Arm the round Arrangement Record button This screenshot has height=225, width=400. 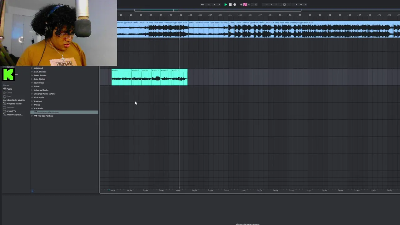(235, 4)
